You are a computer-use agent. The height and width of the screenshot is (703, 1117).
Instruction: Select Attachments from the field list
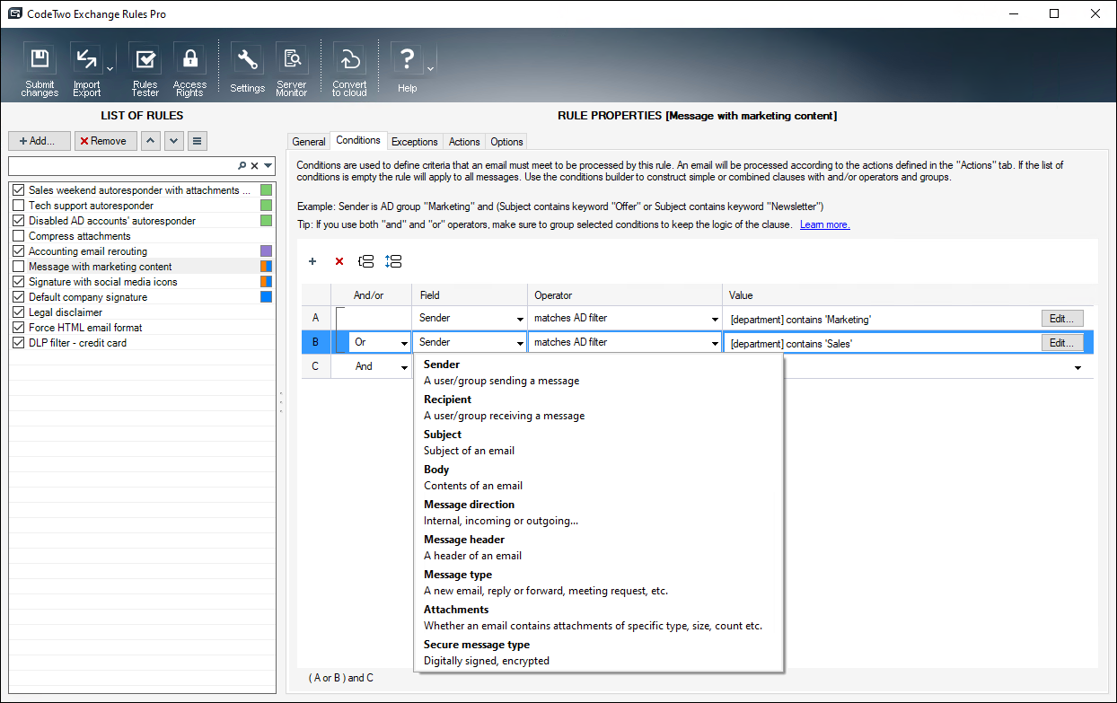(x=600, y=618)
